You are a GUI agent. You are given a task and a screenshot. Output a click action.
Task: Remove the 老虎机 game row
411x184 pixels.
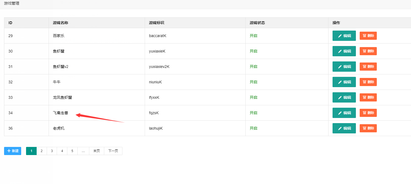pos(368,128)
